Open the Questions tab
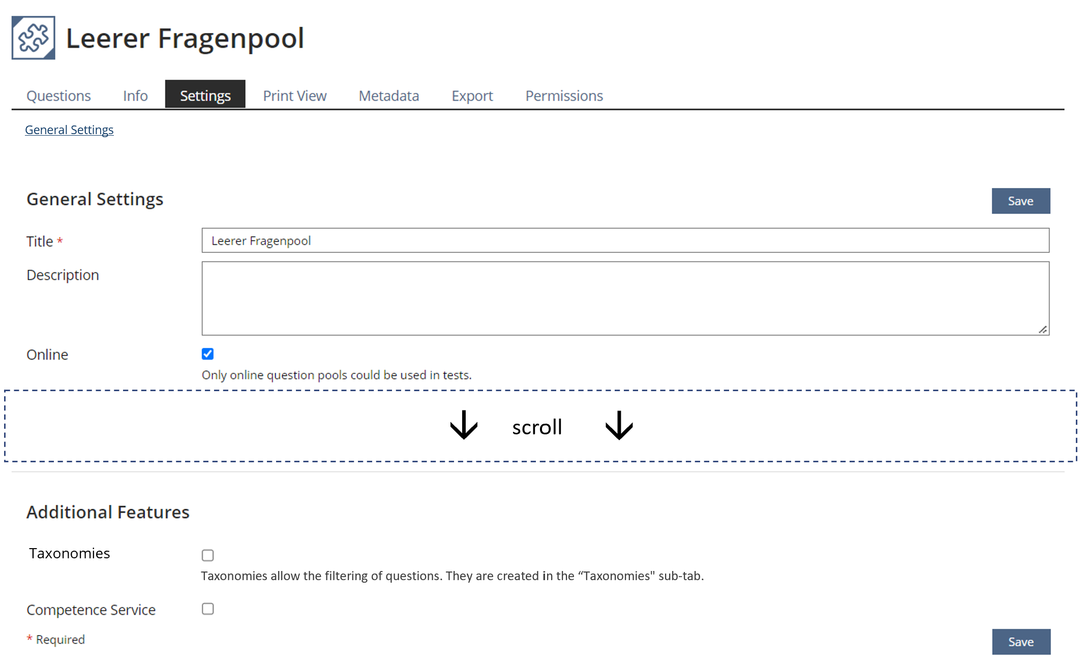The height and width of the screenshot is (666, 1086). (x=58, y=96)
